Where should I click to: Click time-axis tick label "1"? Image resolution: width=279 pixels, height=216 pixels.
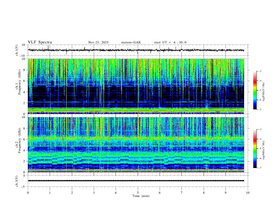click(50, 193)
